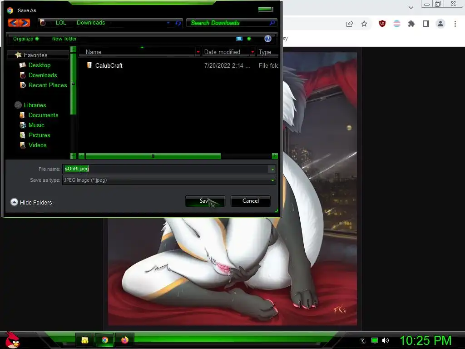
Task: Open the Chrome extensions puzzle menu
Action: point(411,24)
